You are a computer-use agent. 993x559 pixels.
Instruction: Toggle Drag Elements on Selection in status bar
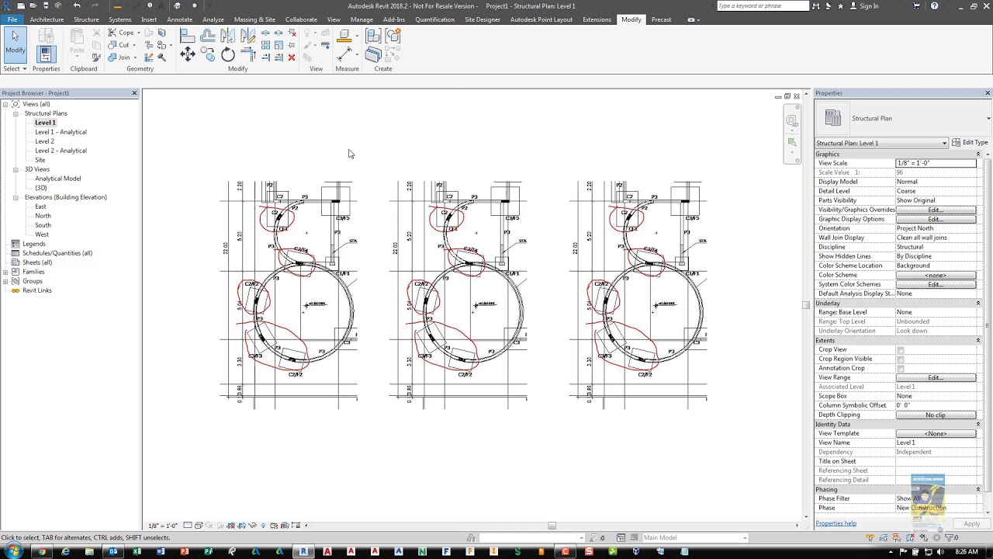coord(923,537)
